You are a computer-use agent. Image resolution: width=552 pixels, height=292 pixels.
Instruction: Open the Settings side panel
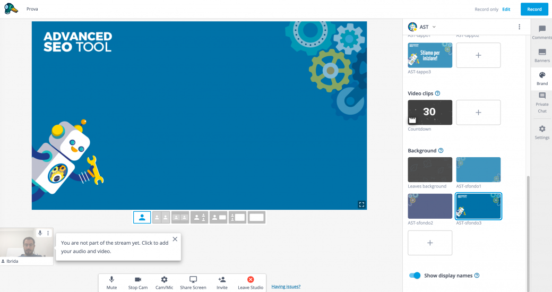(542, 132)
